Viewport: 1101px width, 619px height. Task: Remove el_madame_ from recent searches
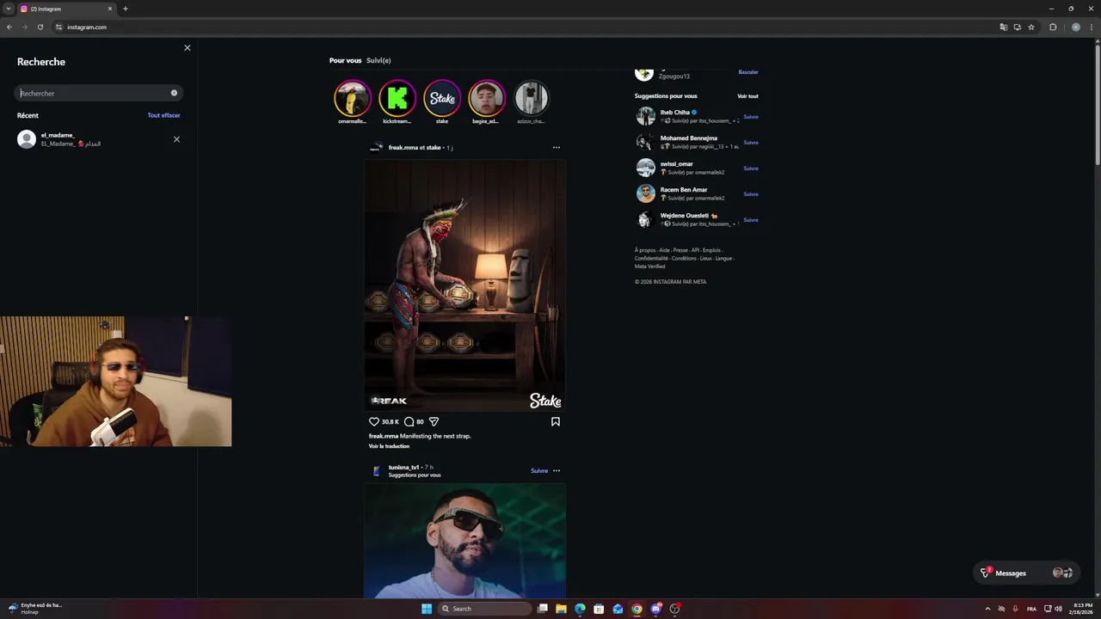[176, 139]
